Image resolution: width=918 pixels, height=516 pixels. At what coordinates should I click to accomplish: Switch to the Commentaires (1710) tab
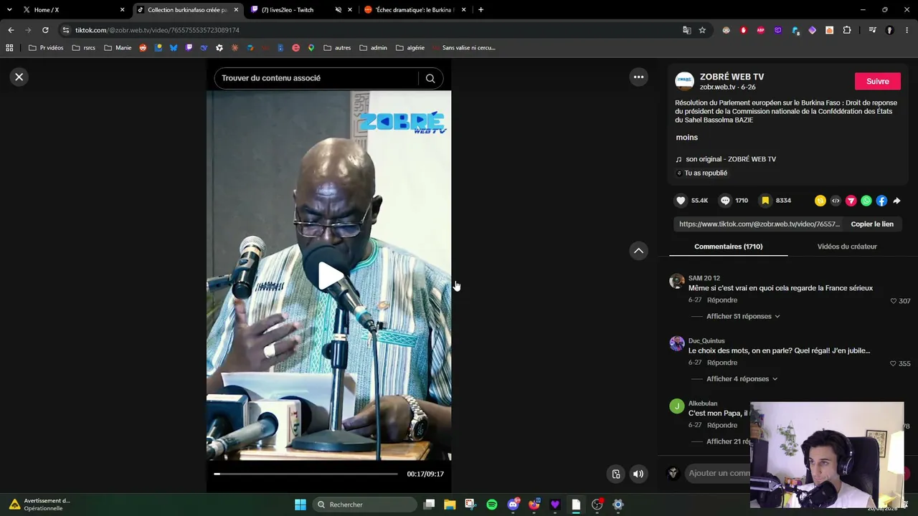click(x=728, y=247)
